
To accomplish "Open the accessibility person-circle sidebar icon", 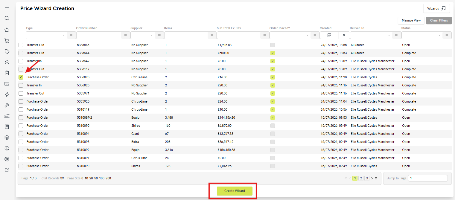I will pos(7,148).
